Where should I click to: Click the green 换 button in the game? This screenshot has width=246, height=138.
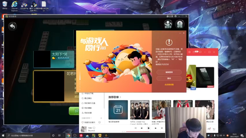coord(74,111)
